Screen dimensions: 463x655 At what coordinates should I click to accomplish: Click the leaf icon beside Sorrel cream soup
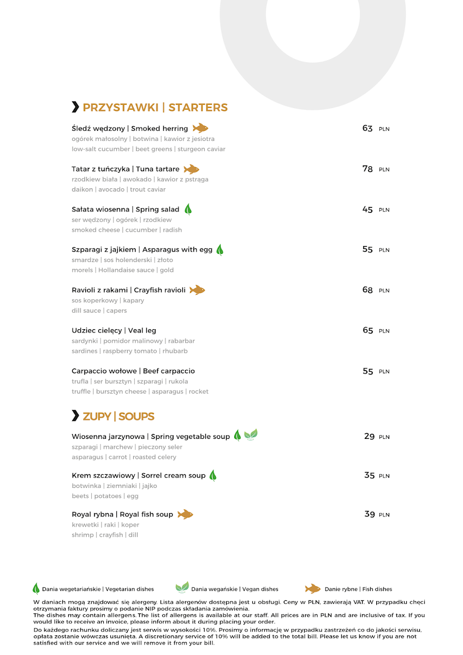(x=213, y=475)
